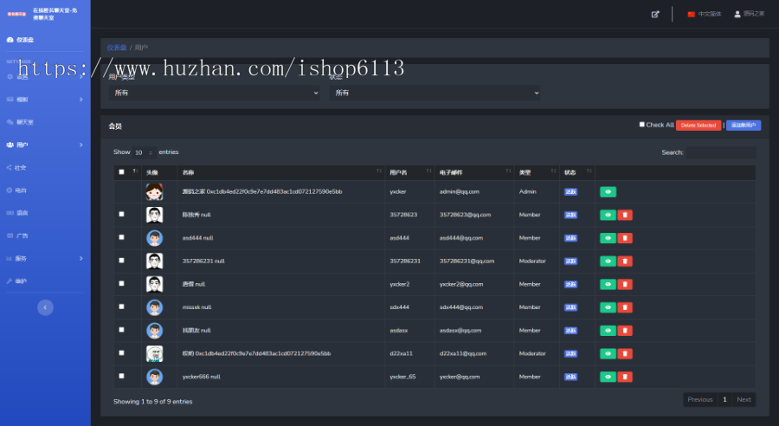View user yxcker_65 details
The height and width of the screenshot is (426, 779).
pos(608,377)
